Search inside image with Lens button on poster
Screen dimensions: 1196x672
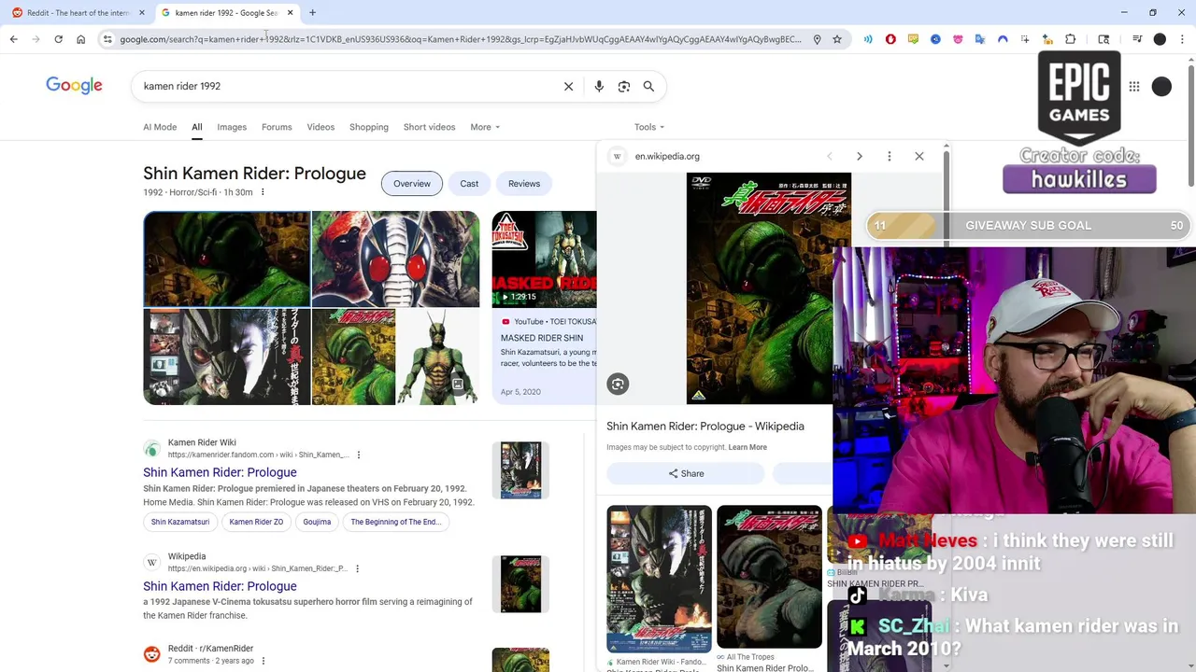[618, 384]
